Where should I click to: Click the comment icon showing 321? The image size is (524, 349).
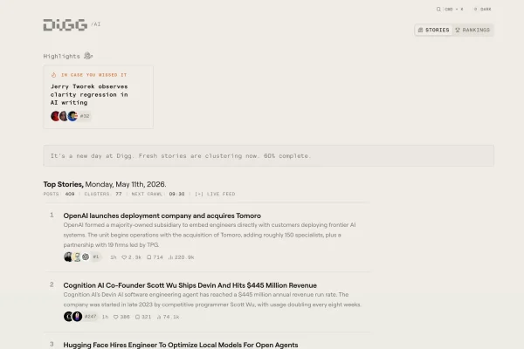tap(137, 317)
